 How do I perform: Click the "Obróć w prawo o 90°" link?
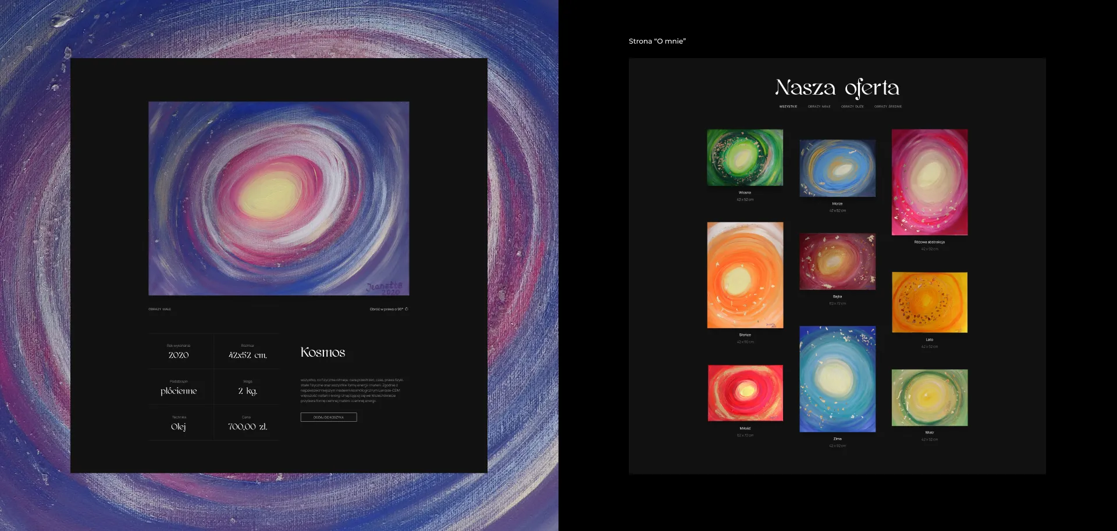[x=386, y=309]
